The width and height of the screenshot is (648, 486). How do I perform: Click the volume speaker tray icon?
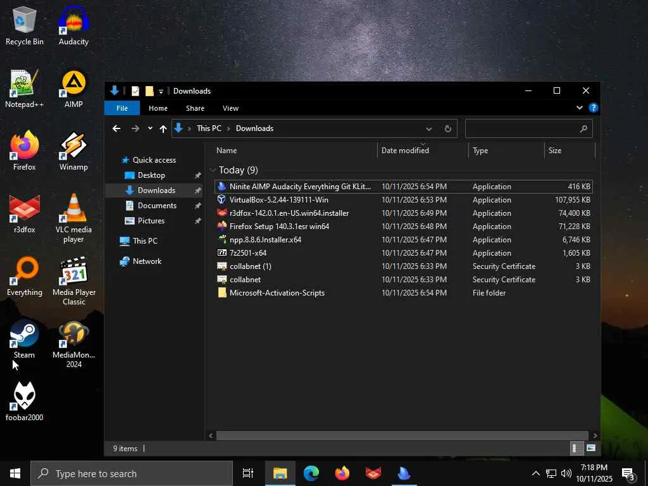[x=566, y=473]
